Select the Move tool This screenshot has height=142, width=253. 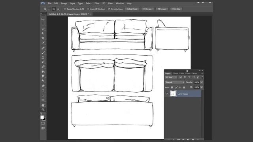click(43, 19)
